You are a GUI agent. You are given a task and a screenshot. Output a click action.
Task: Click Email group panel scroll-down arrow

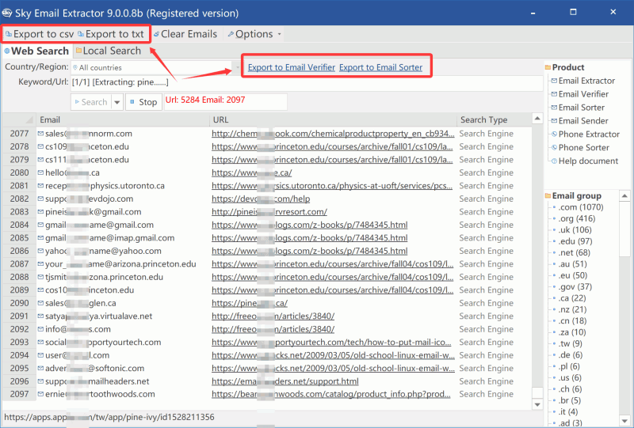tap(624, 421)
